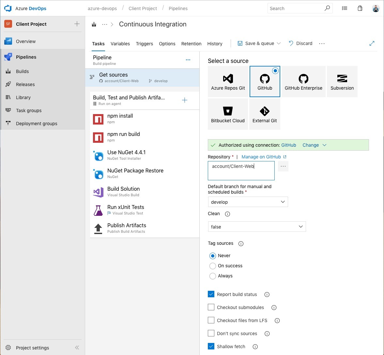This screenshot has height=355, width=384.
Task: Select Azure Repos Git source tile
Action: click(228, 81)
